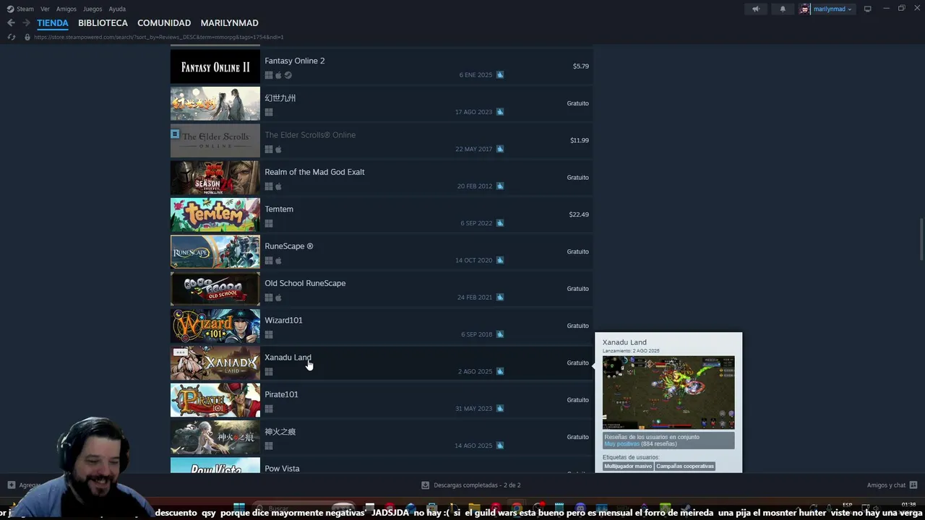Open the 神火之痕 game listing
Viewport: 925px width, 520px height.
(x=382, y=437)
